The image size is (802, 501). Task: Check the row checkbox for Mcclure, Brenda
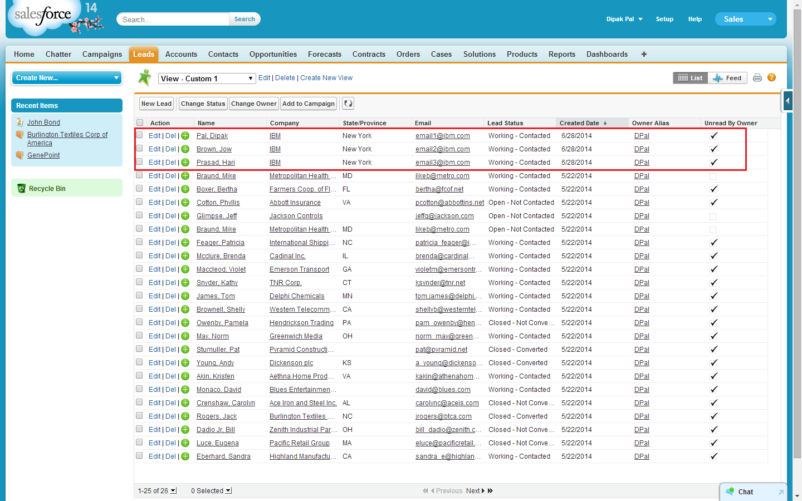[140, 256]
